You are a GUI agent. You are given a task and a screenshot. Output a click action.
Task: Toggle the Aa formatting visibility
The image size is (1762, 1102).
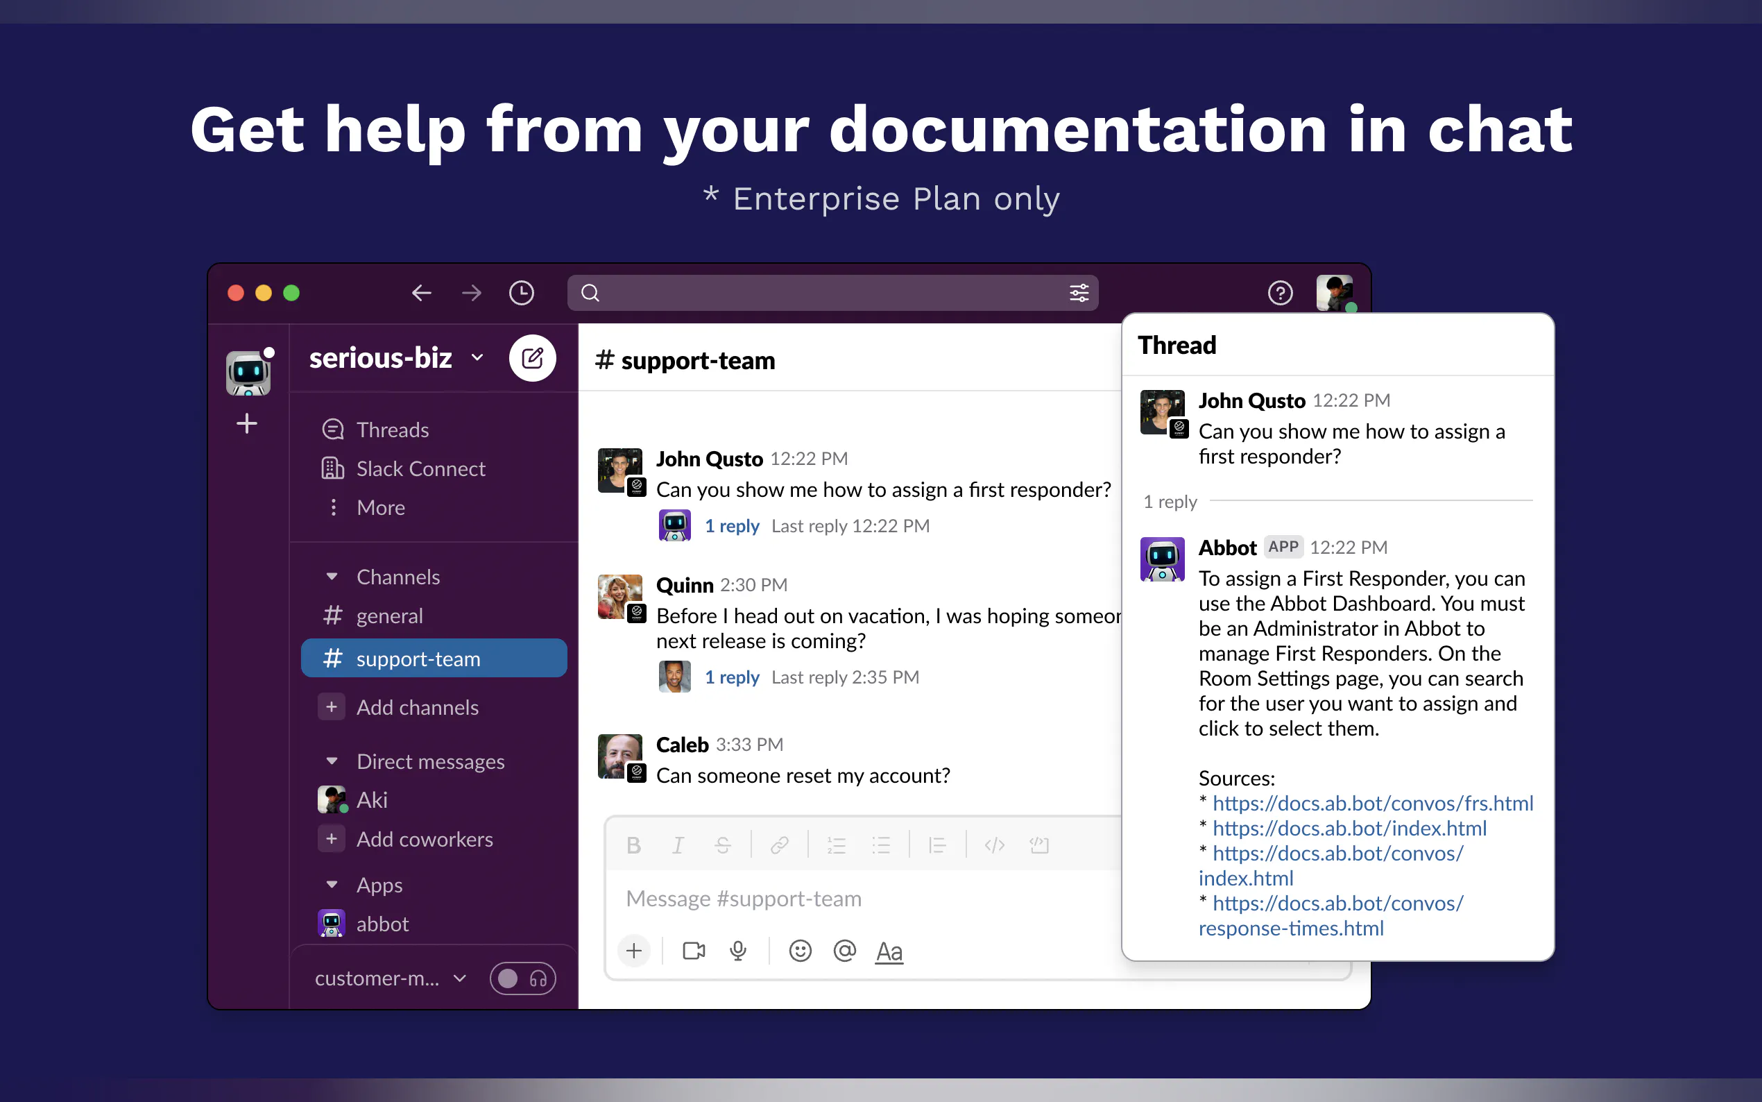tap(889, 951)
